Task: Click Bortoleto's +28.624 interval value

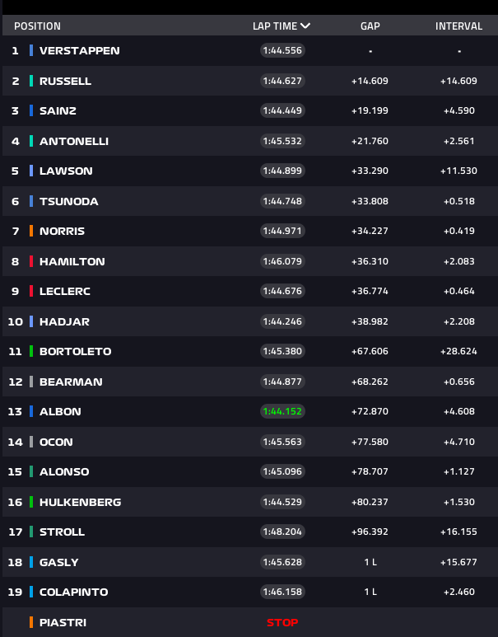Action: click(458, 351)
